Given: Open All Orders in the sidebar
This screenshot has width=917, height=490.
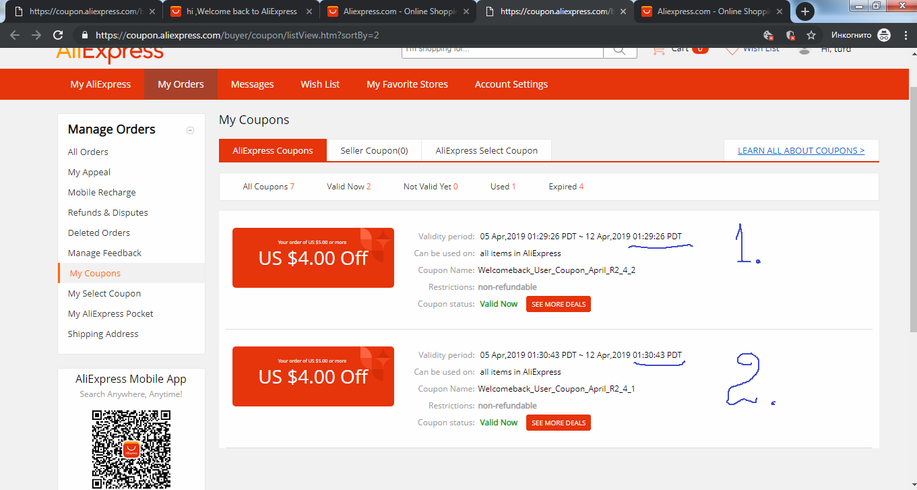Looking at the screenshot, I should tap(88, 152).
